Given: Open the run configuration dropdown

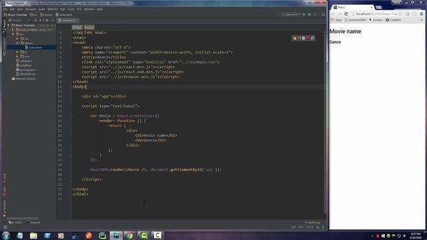Looking at the screenshot, I should click(x=291, y=15).
